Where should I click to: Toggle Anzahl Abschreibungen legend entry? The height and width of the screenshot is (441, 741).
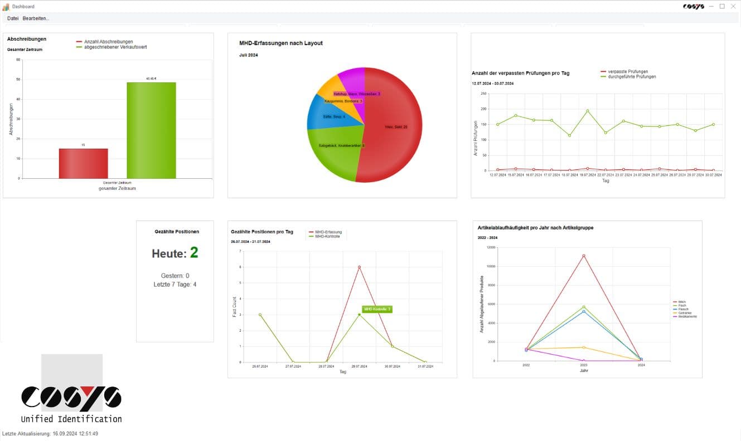click(105, 42)
